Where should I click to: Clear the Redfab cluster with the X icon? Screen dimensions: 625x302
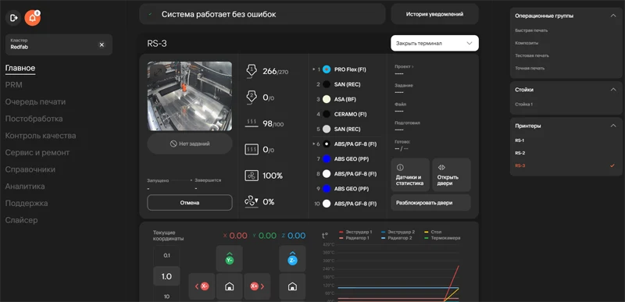[102, 44]
